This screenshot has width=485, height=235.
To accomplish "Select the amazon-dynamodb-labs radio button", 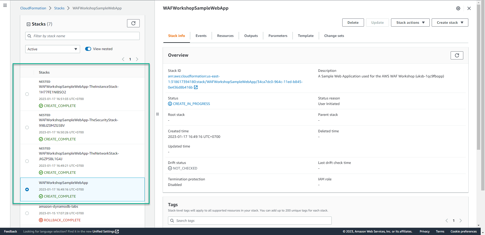I will (27, 213).
